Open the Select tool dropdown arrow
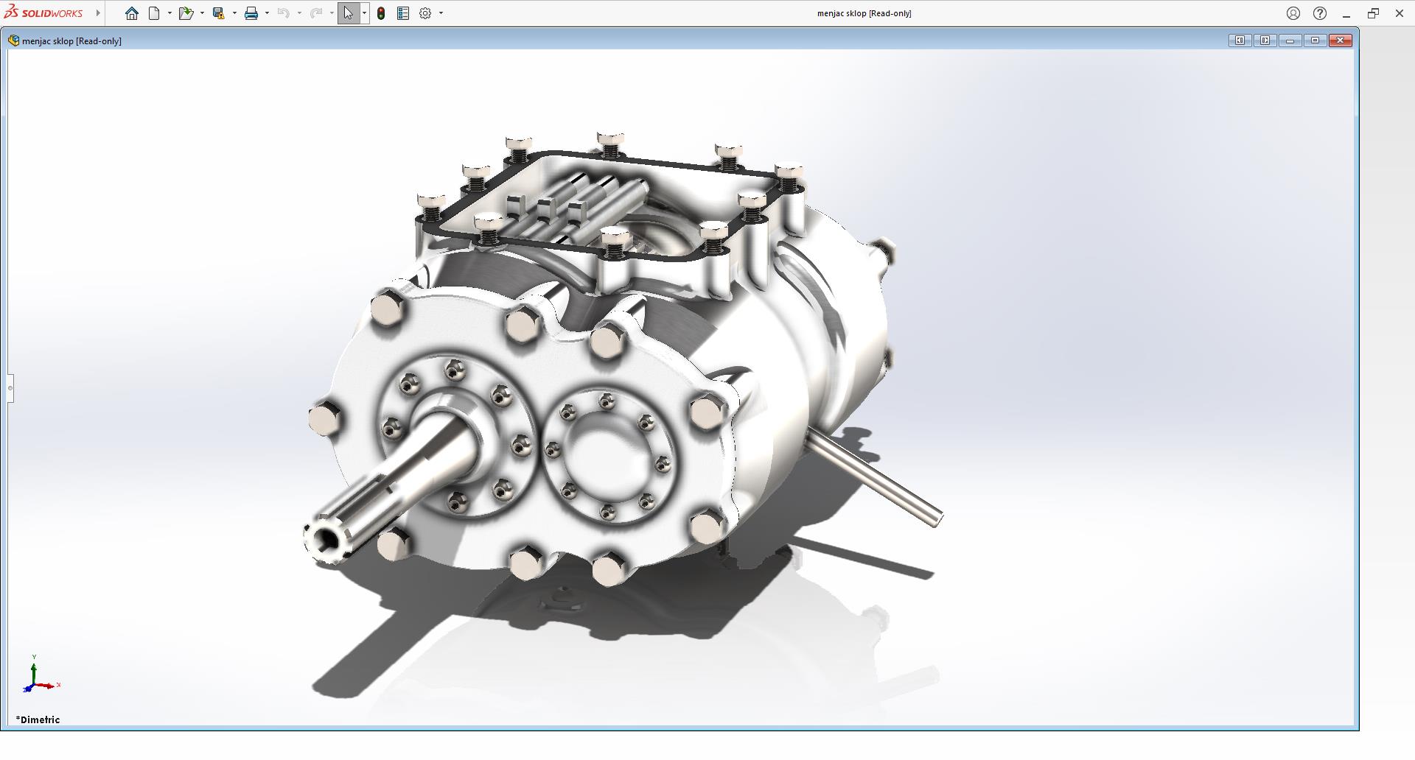The width and height of the screenshot is (1415, 760). tap(364, 13)
